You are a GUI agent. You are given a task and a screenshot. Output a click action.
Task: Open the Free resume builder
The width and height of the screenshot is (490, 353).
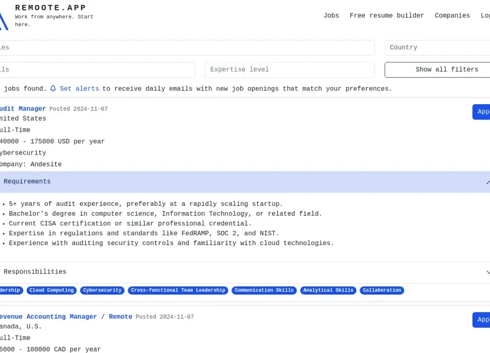(x=386, y=15)
